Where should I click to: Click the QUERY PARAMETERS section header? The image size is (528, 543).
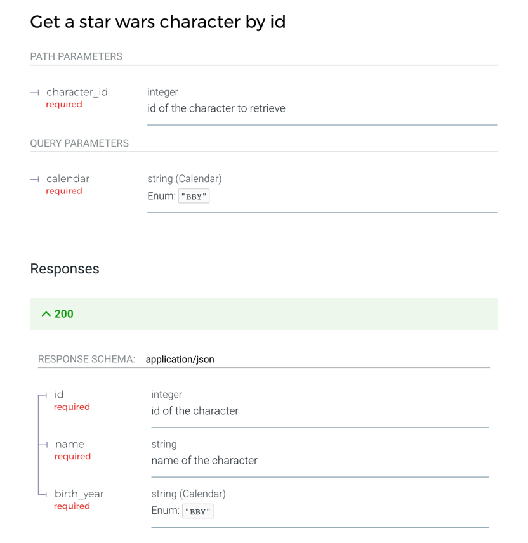pyautogui.click(x=79, y=143)
